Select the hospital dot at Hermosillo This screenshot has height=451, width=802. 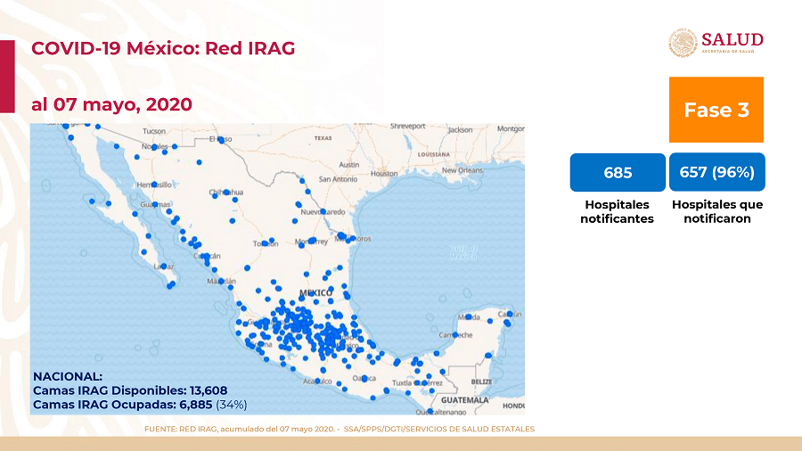point(155,184)
